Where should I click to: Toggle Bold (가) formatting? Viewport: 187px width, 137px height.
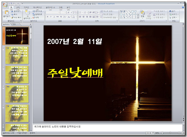(x=47, y=17)
